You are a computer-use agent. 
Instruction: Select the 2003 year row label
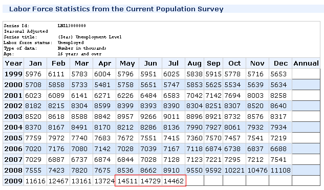coord(13,117)
